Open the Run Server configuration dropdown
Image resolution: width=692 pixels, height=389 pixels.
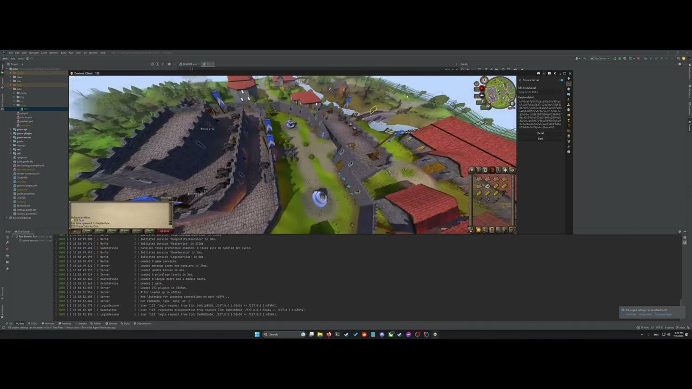(599, 58)
